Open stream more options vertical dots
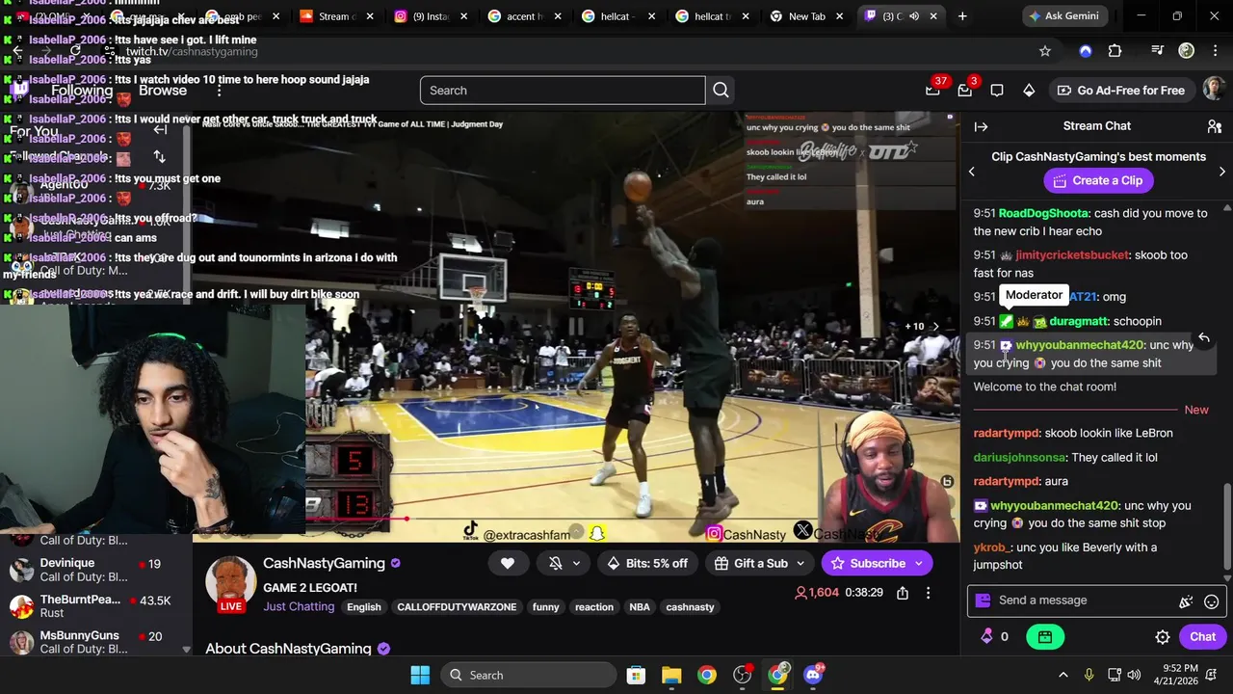Screen dimensions: 1233x694 tap(929, 593)
